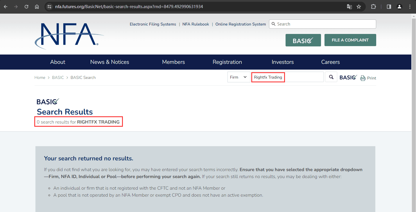The height and width of the screenshot is (212, 416).
Task: Click 'Your search returned no results.' heading
Action: coord(89,158)
